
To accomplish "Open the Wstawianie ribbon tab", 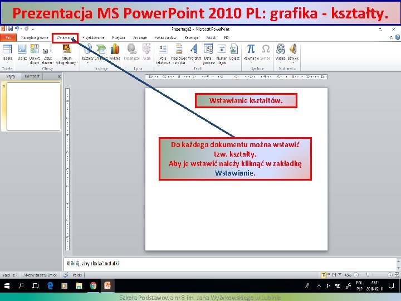I will point(65,38).
